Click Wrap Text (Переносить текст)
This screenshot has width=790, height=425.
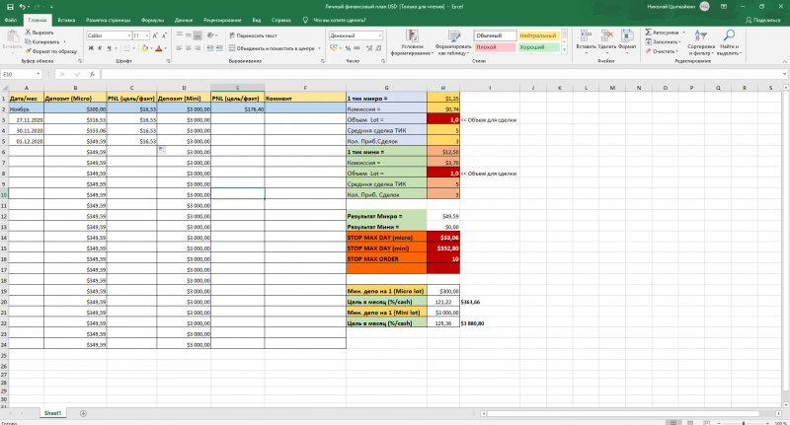tap(253, 35)
